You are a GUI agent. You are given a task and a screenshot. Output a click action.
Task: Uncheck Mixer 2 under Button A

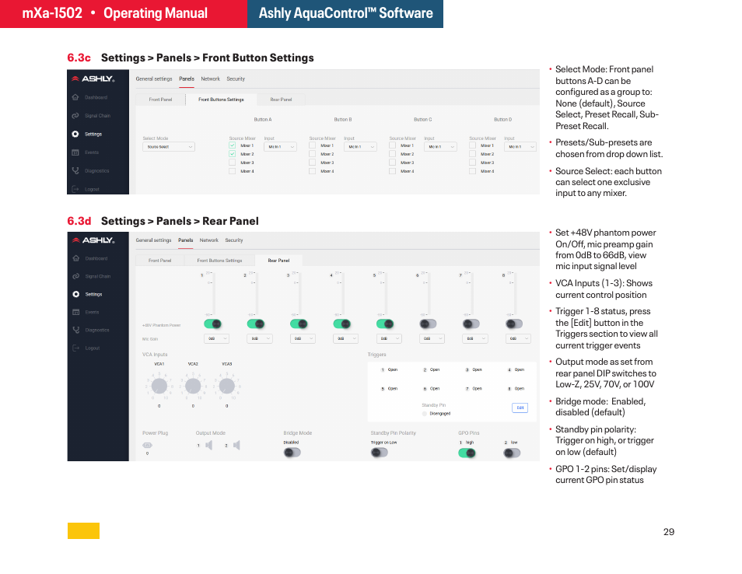coord(233,154)
